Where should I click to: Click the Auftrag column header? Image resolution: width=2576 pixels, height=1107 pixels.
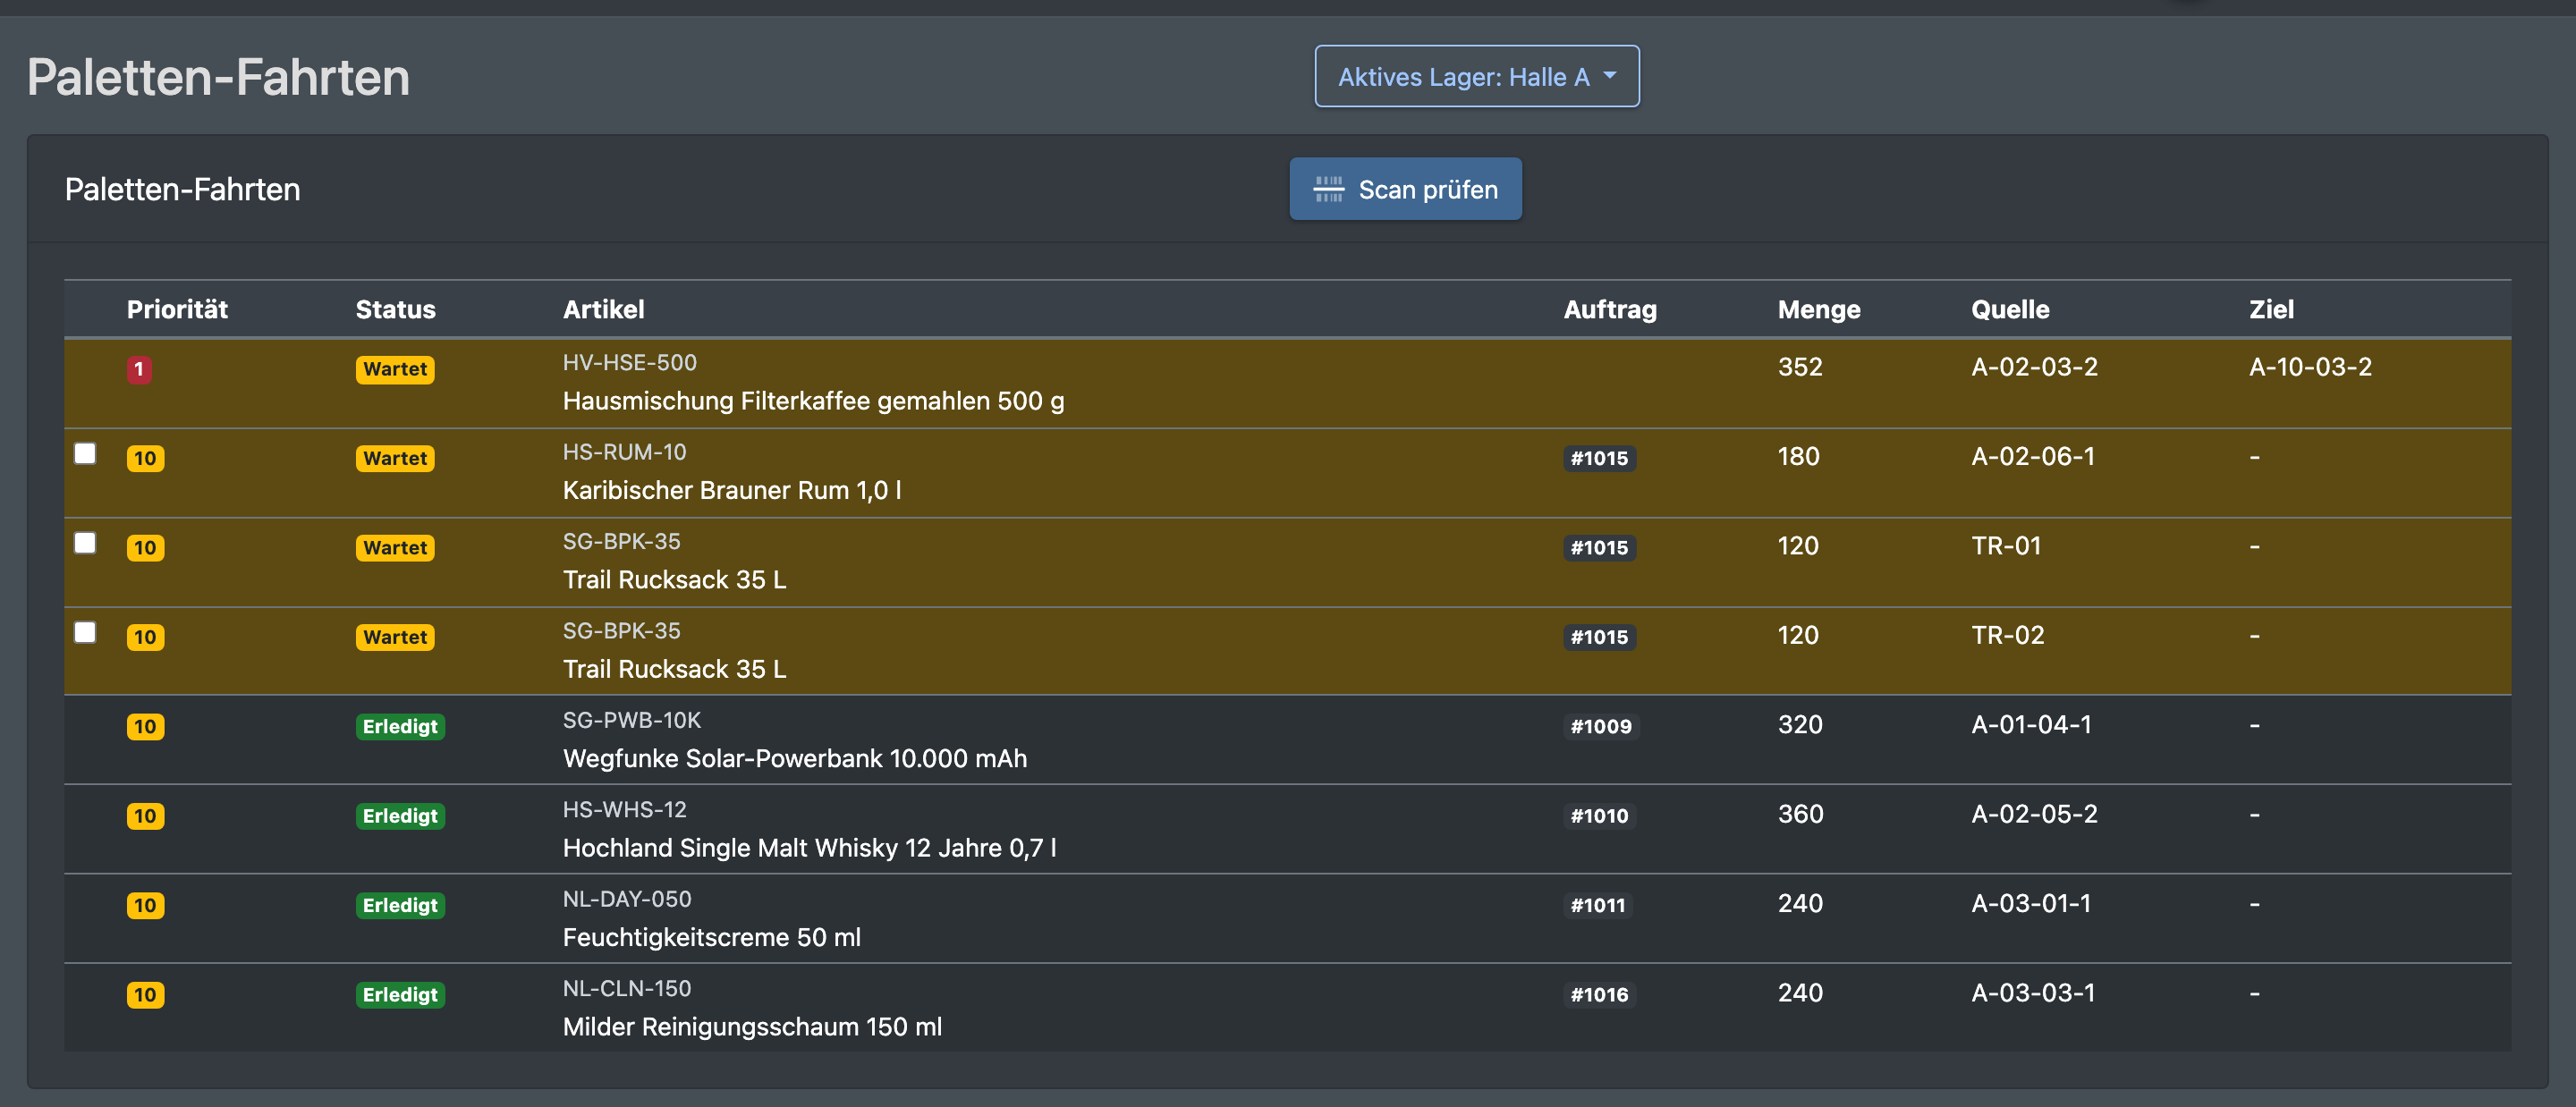pos(1610,309)
